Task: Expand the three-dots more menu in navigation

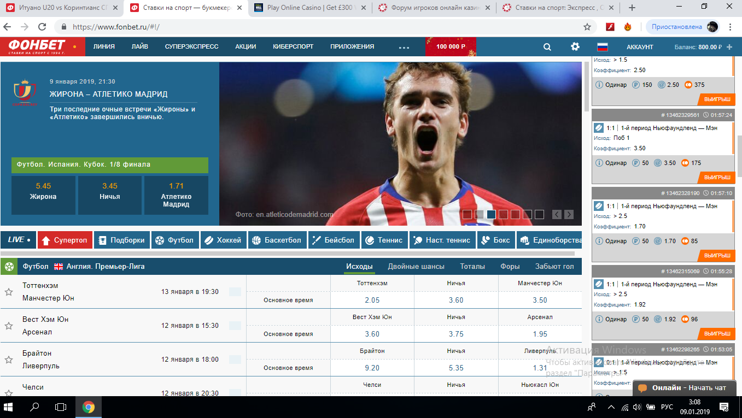Action: [x=404, y=47]
